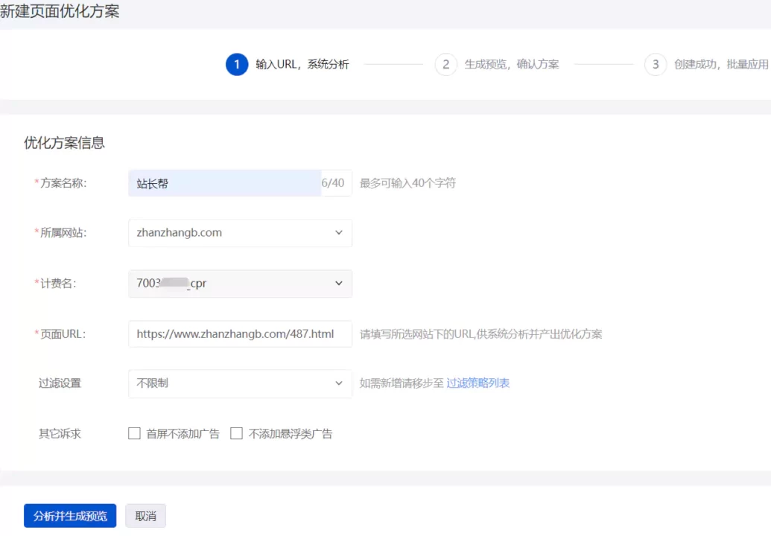Click the 6/40 character counter
The height and width of the screenshot is (536, 771).
click(333, 183)
